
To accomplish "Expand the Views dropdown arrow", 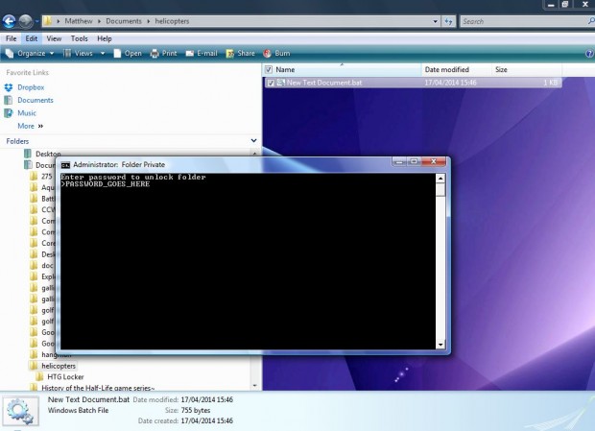I will (x=103, y=54).
